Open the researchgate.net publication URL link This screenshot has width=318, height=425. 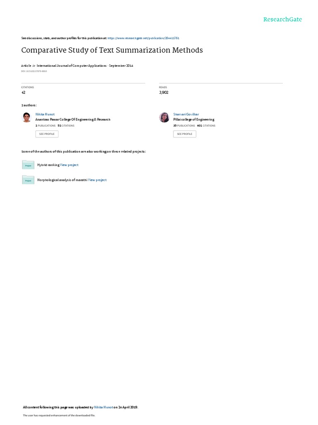[143, 38]
